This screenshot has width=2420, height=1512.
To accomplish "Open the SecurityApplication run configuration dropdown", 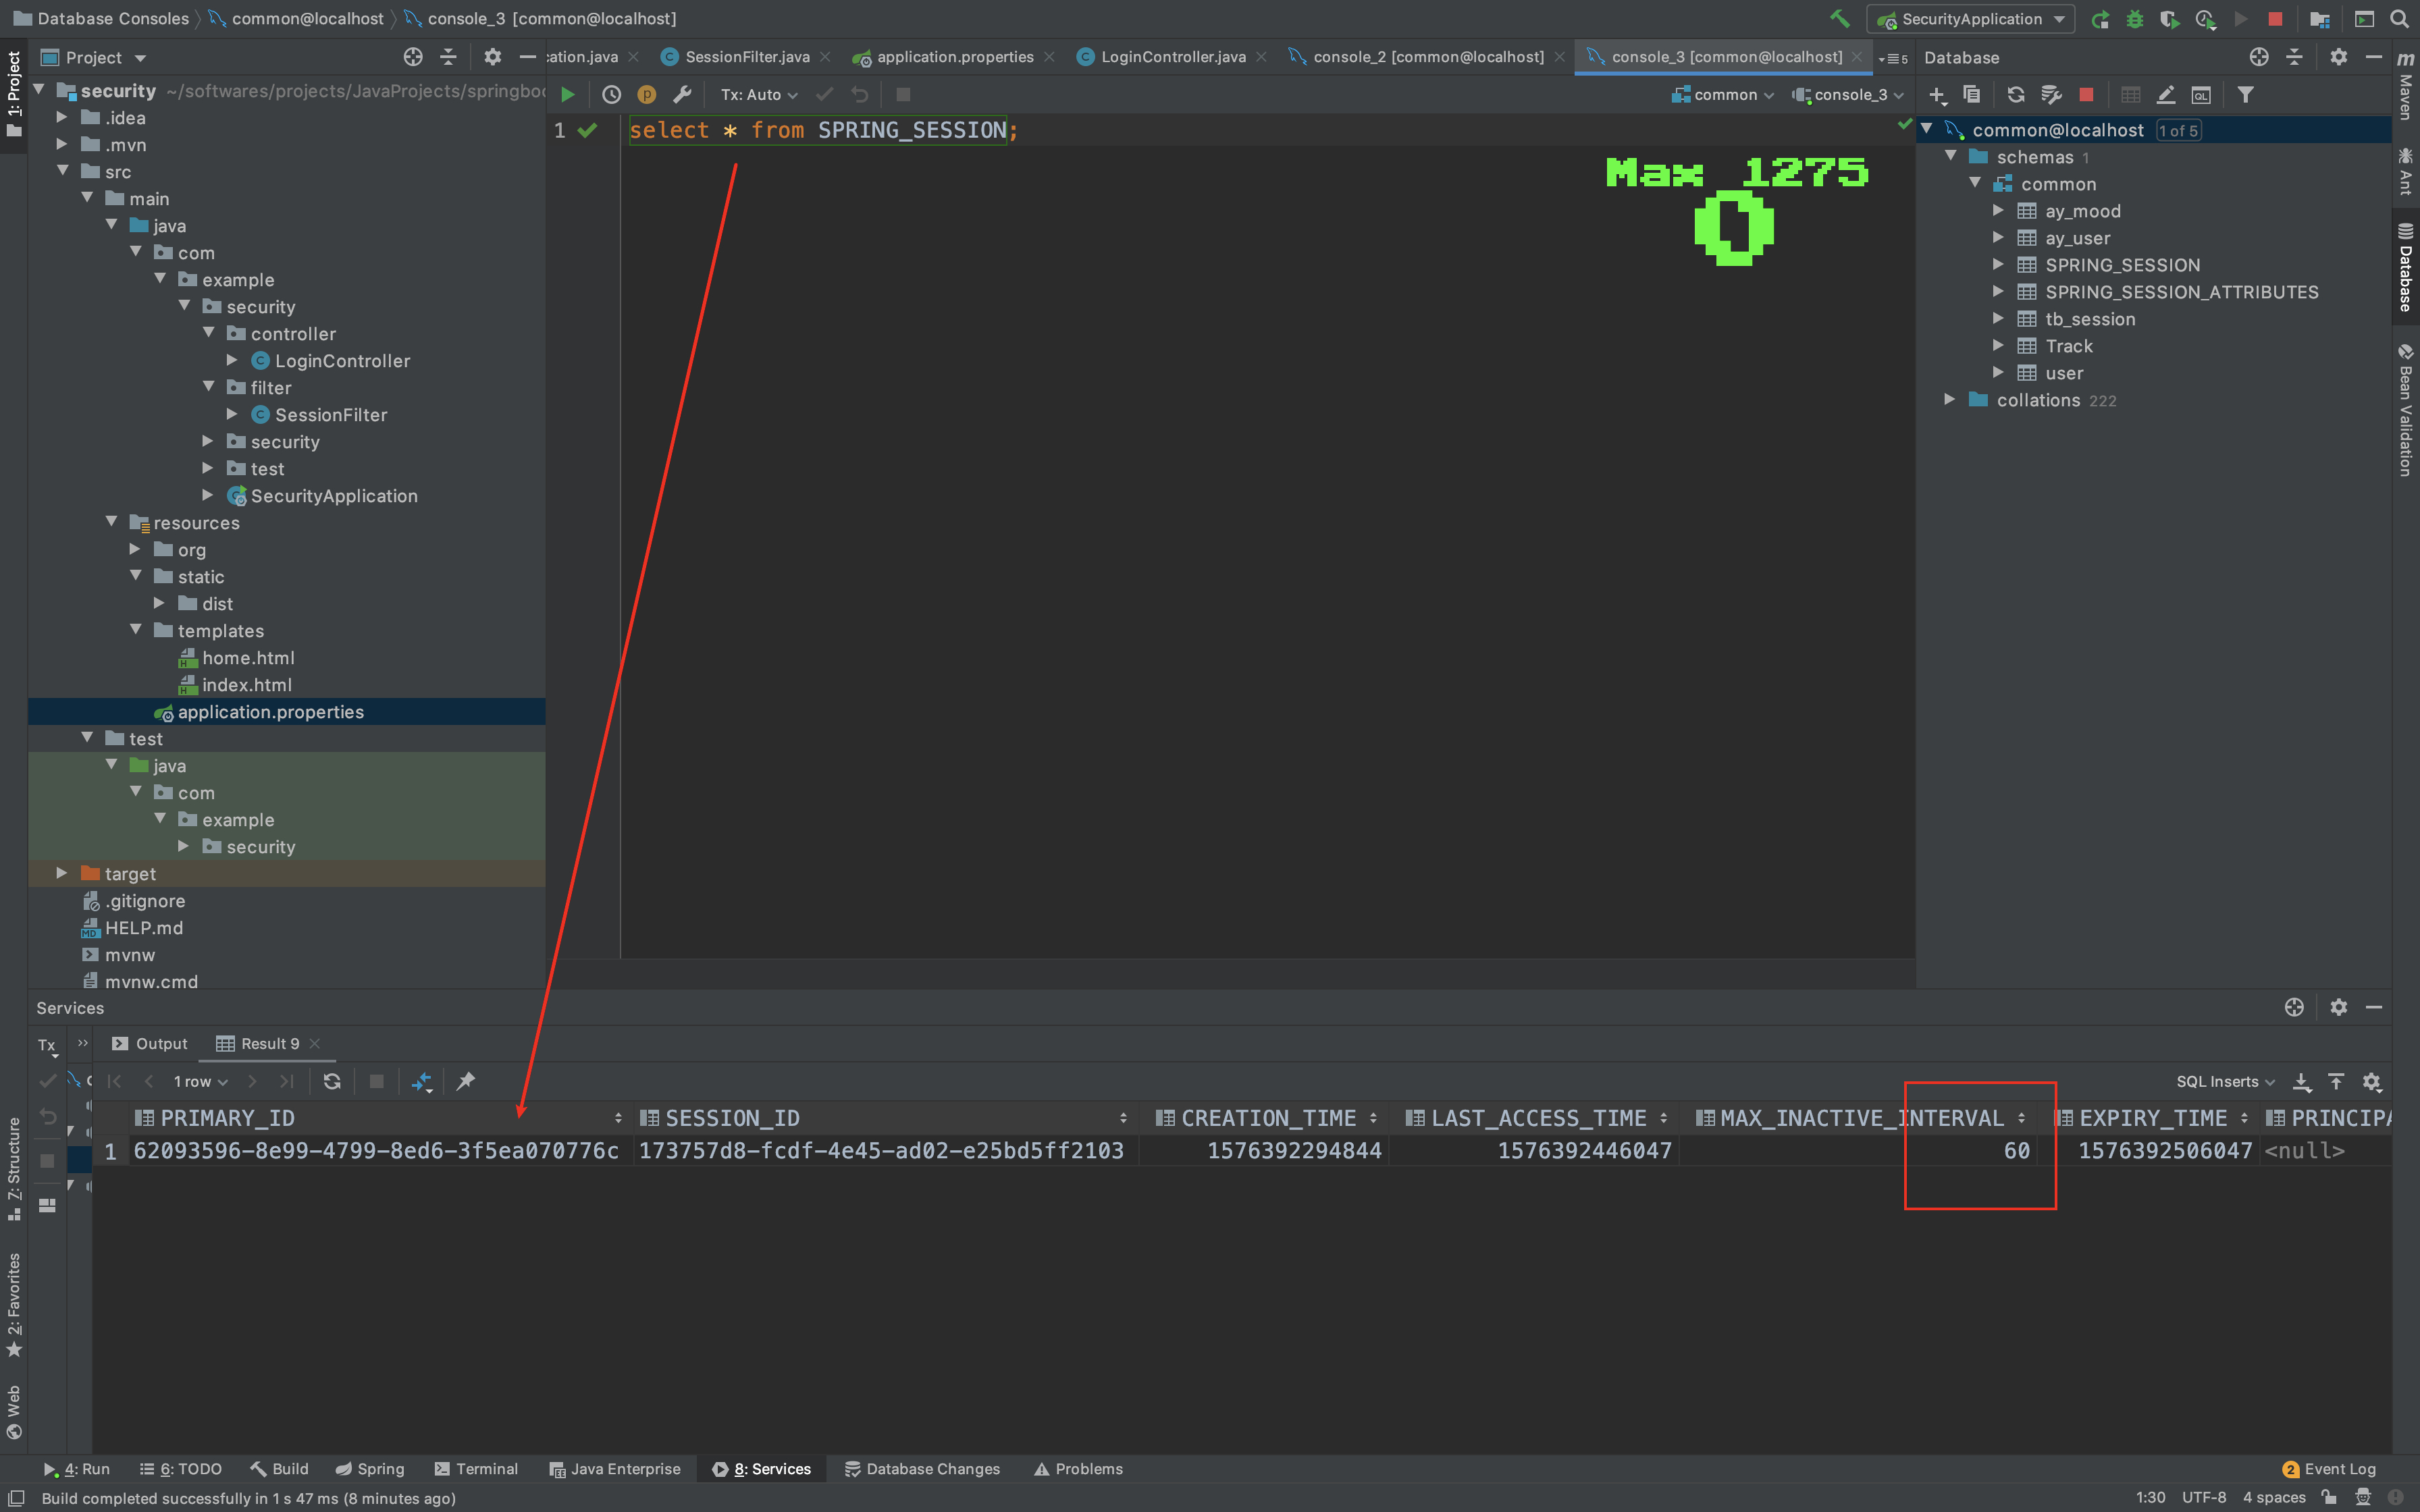I will (x=1970, y=19).
